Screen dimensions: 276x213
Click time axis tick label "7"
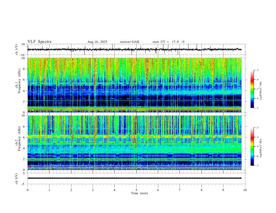point(180,190)
